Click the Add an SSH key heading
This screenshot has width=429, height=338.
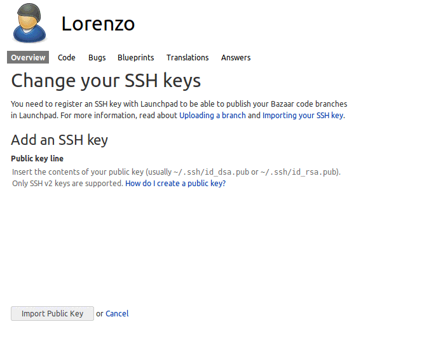59,140
